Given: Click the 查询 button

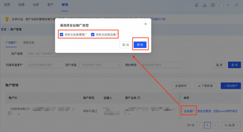Looking at the screenshot, I should click(x=234, y=65).
